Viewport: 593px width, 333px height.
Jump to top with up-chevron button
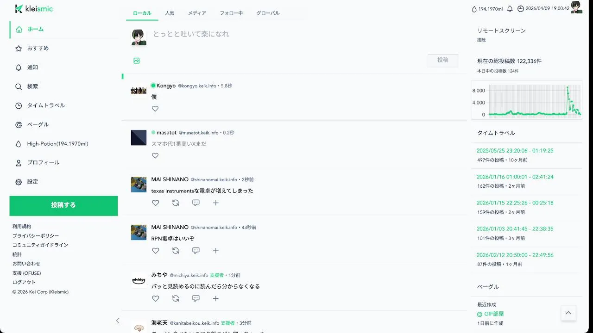tap(568, 313)
